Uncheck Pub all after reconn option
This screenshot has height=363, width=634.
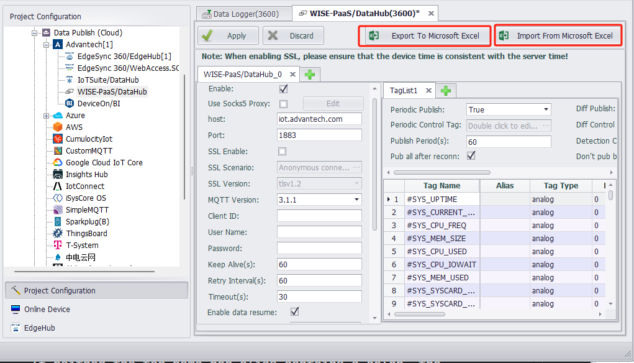point(471,155)
